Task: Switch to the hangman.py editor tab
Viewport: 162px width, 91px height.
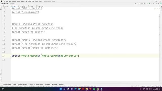Action: (x=40, y=6)
